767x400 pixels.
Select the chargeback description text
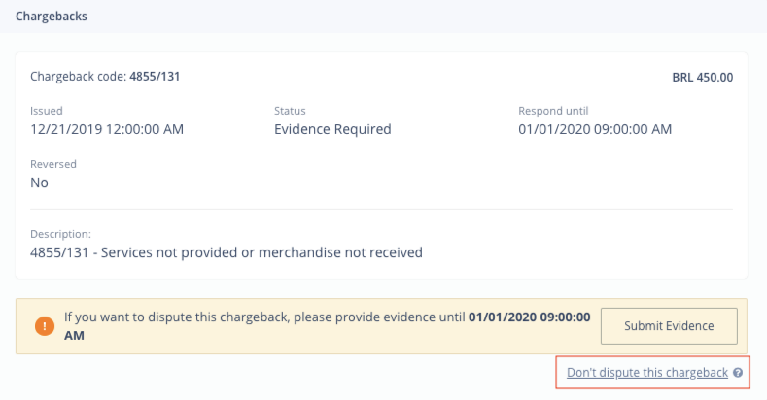[227, 252]
